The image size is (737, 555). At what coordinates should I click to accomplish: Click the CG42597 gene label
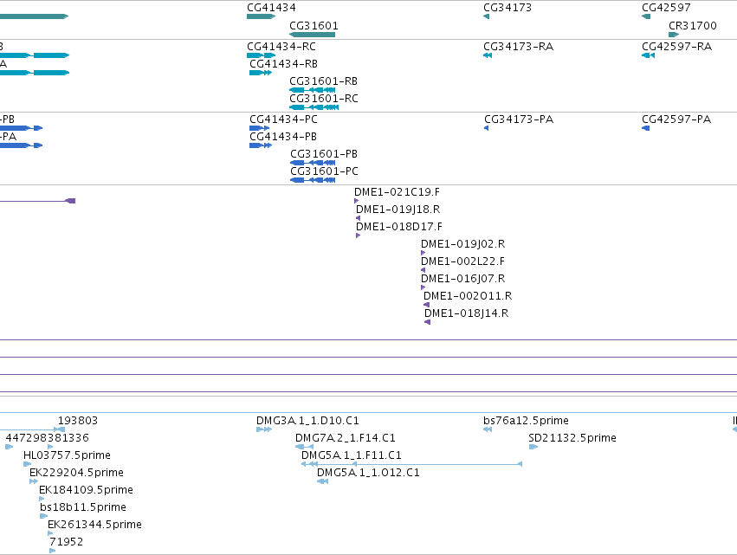click(x=666, y=8)
